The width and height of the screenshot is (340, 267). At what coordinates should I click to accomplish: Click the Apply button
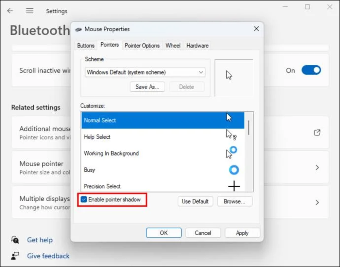[242, 233]
